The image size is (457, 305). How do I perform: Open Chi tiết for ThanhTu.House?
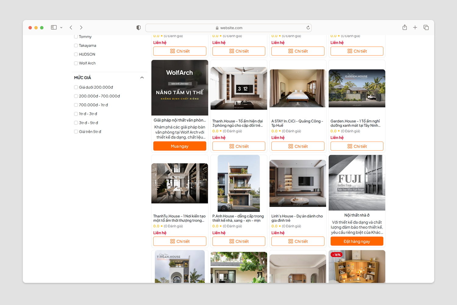point(180,241)
